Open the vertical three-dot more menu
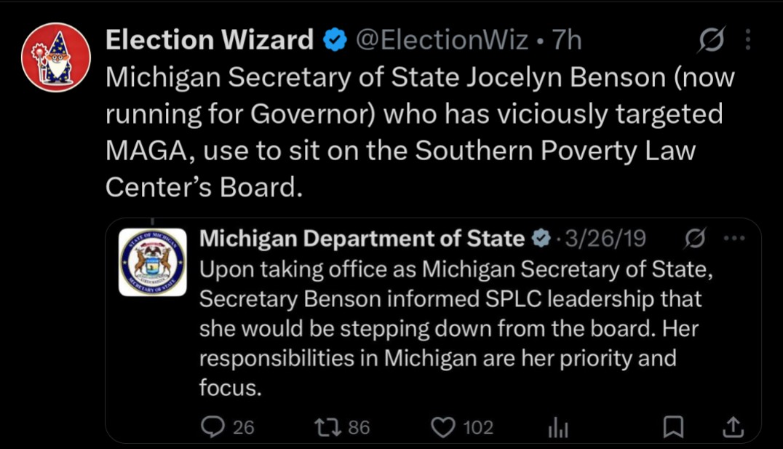This screenshot has width=783, height=449. [x=748, y=41]
